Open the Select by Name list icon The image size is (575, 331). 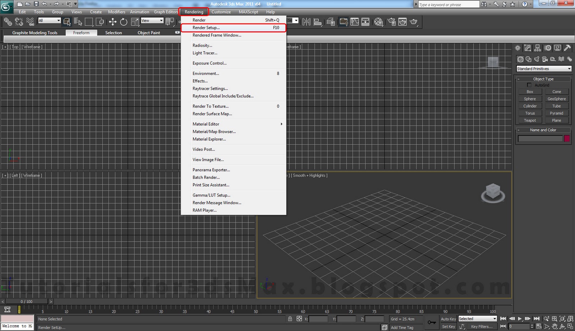click(x=78, y=22)
